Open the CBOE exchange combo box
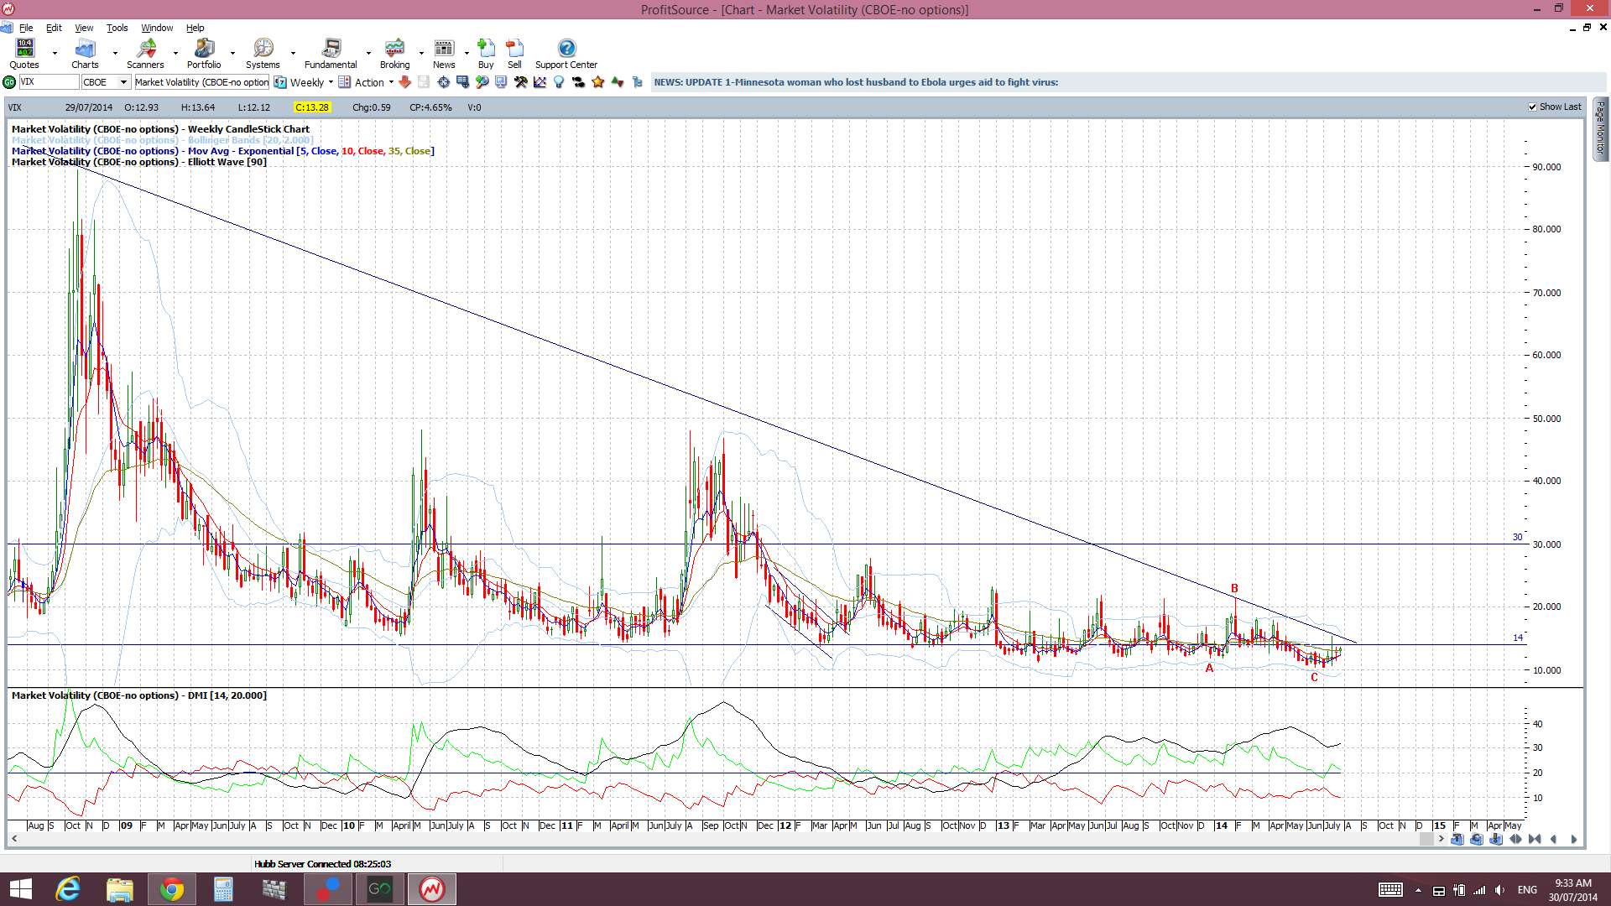The width and height of the screenshot is (1611, 906). click(x=106, y=82)
